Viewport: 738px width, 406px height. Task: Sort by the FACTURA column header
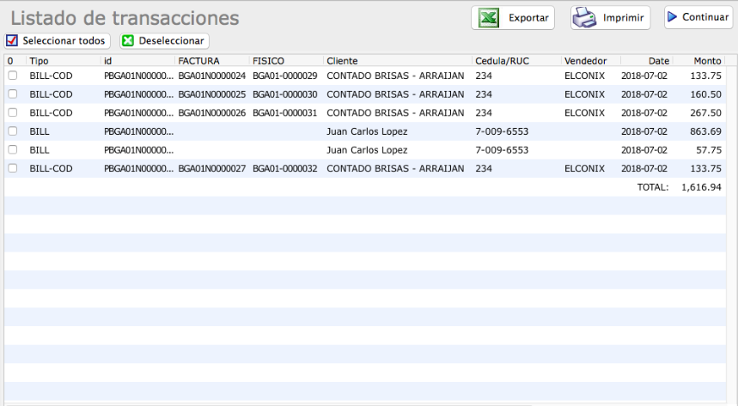click(x=198, y=61)
